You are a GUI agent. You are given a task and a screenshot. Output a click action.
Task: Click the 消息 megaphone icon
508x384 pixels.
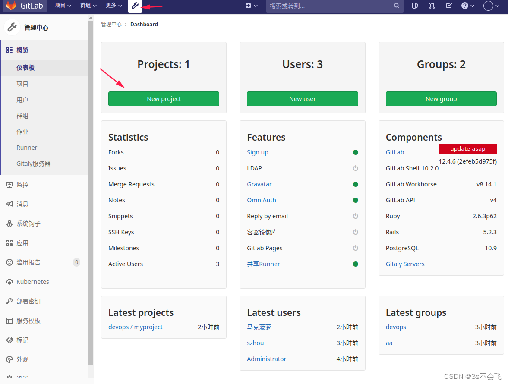pos(9,205)
